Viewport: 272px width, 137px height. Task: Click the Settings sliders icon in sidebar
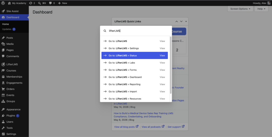[3, 134]
